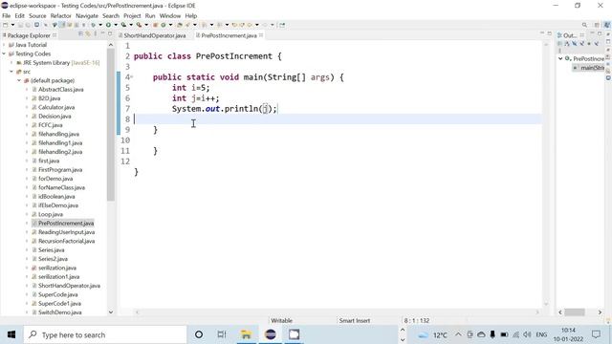Click the taskbar search box
Screen dimensions: 612x344
[105, 334]
